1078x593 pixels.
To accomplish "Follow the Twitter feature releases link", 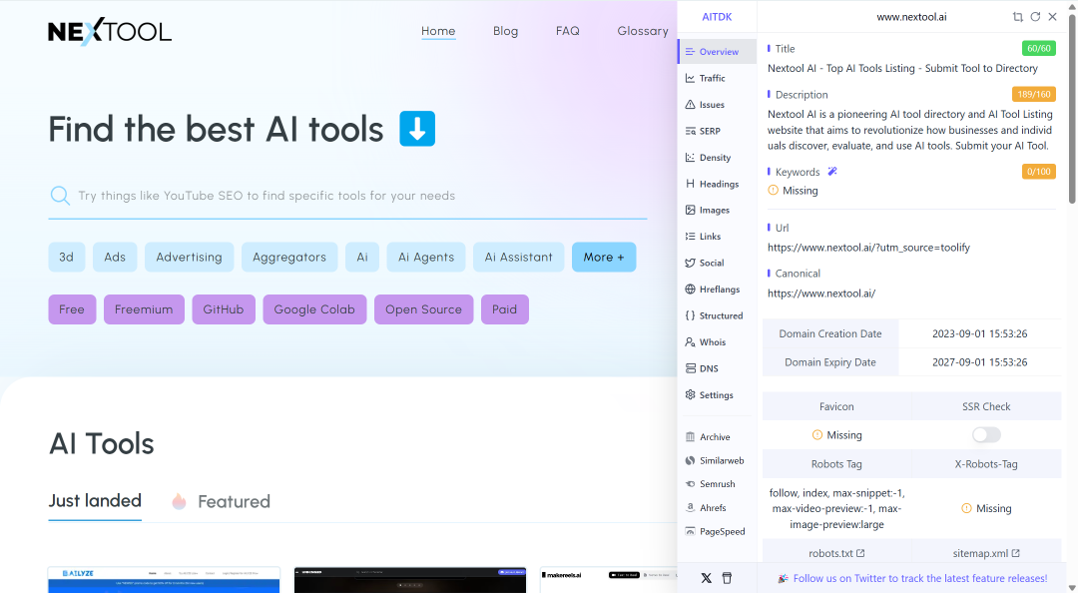I will click(x=920, y=579).
